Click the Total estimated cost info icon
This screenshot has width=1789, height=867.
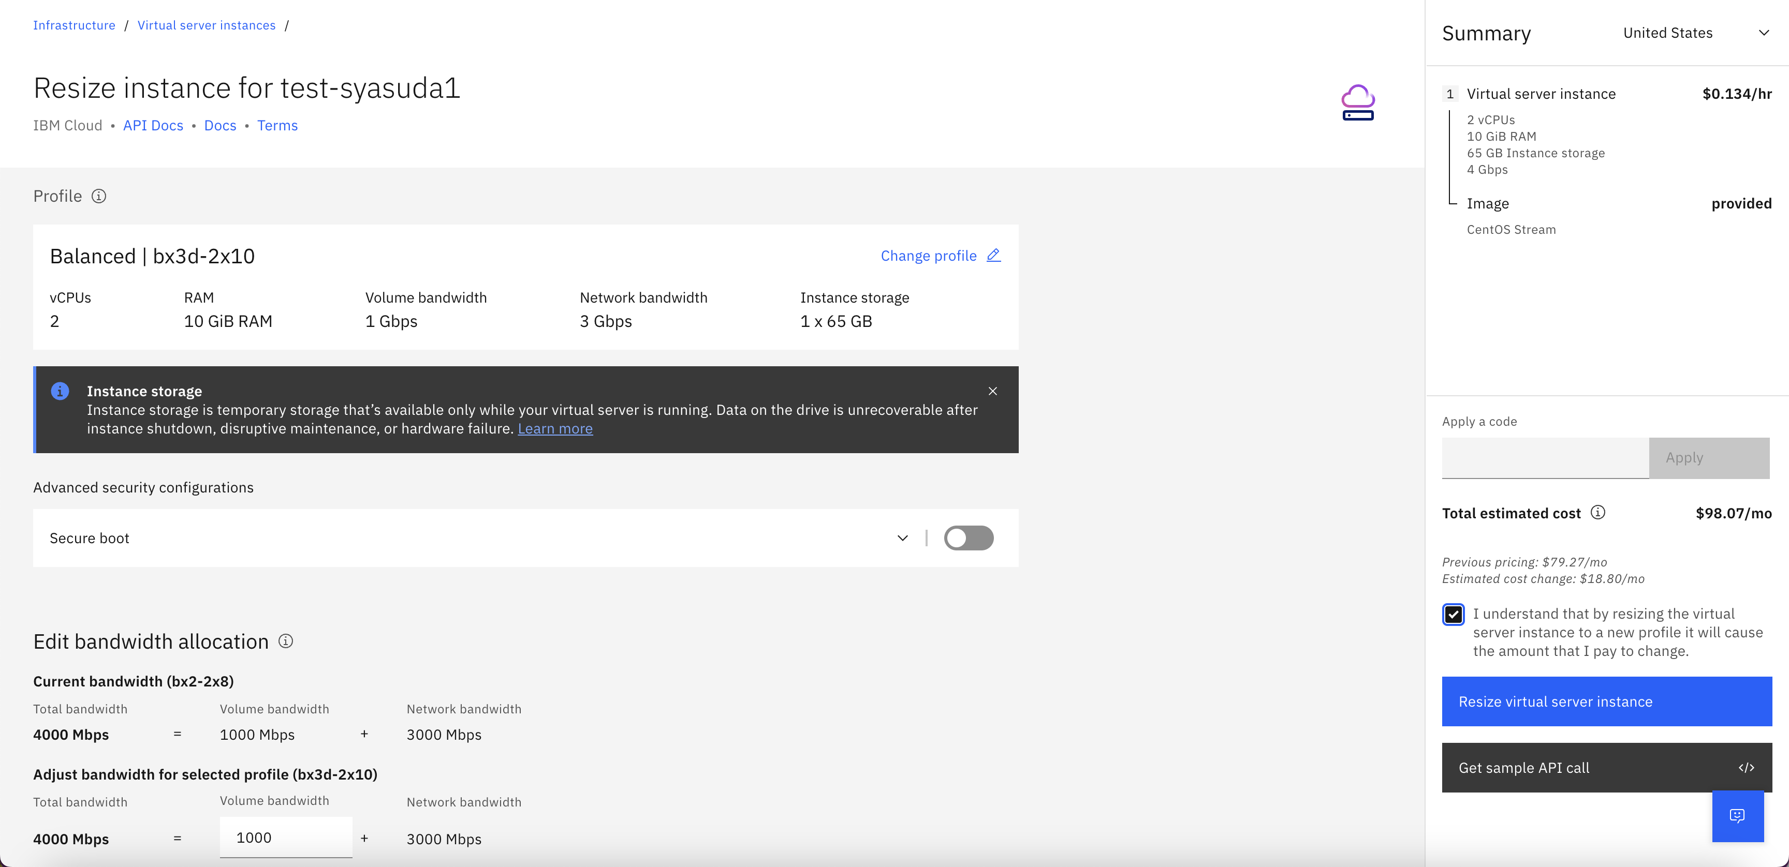pyautogui.click(x=1597, y=512)
